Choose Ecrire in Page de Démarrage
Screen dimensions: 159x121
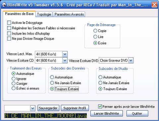click(95, 43)
